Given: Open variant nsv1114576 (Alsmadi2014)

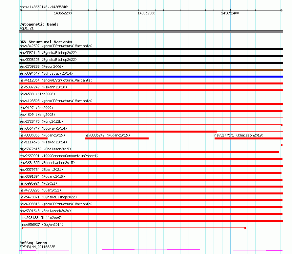Looking at the screenshot, I should coord(43,142).
